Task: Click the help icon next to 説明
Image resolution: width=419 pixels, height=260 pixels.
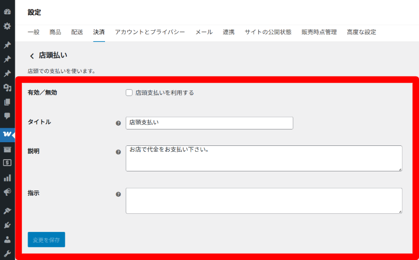Action: tap(118, 152)
